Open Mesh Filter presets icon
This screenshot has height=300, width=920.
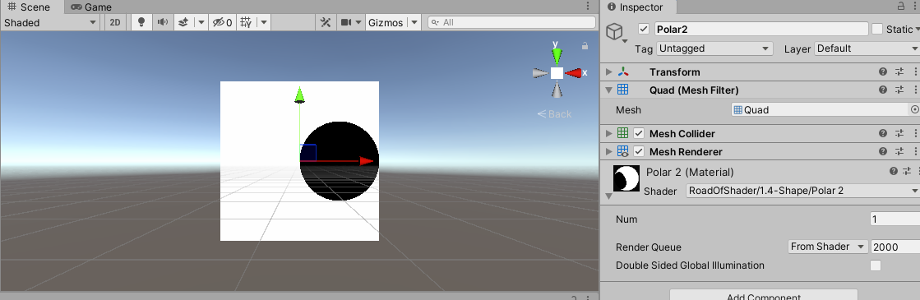[x=899, y=90]
